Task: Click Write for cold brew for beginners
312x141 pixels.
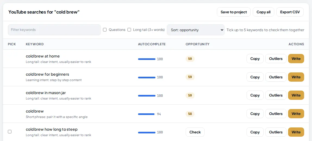Action: pos(296,77)
